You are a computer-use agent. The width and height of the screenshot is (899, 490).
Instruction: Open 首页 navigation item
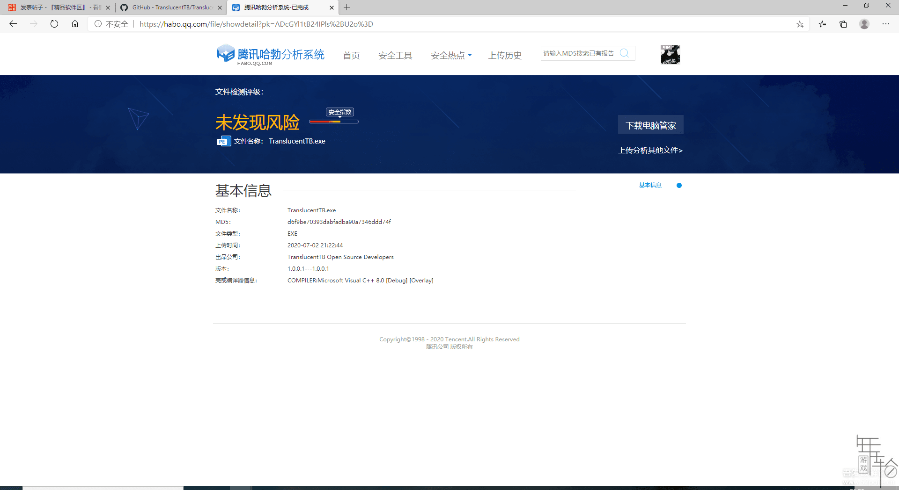coord(351,55)
